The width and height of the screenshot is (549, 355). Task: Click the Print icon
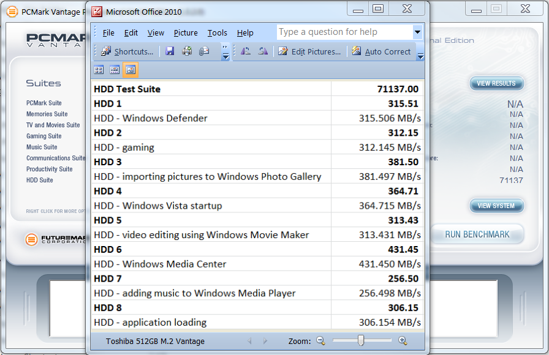187,51
